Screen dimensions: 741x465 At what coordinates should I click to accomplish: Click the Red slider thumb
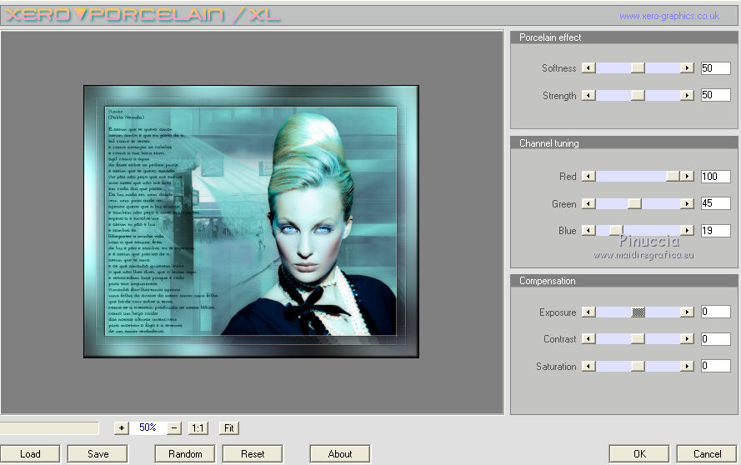point(673,177)
